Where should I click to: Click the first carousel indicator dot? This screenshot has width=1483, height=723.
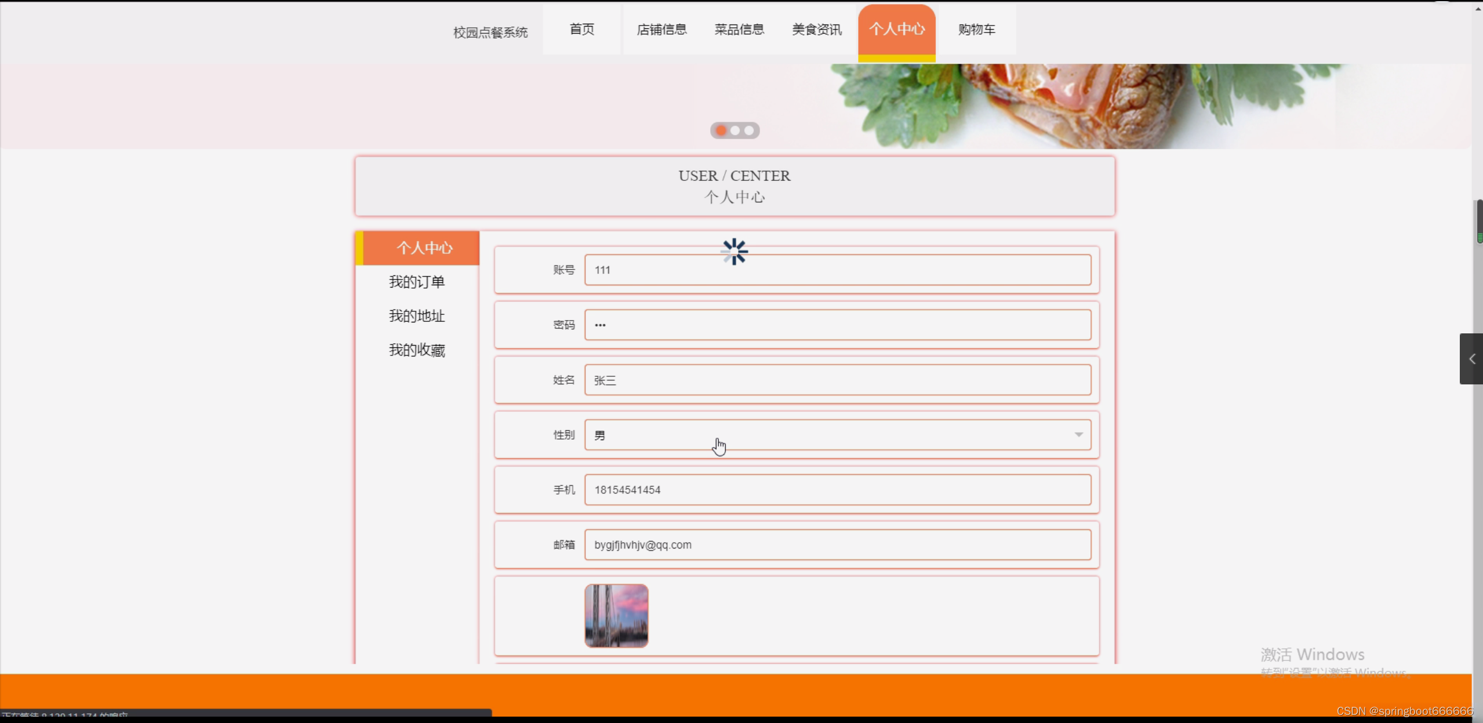[x=721, y=130]
